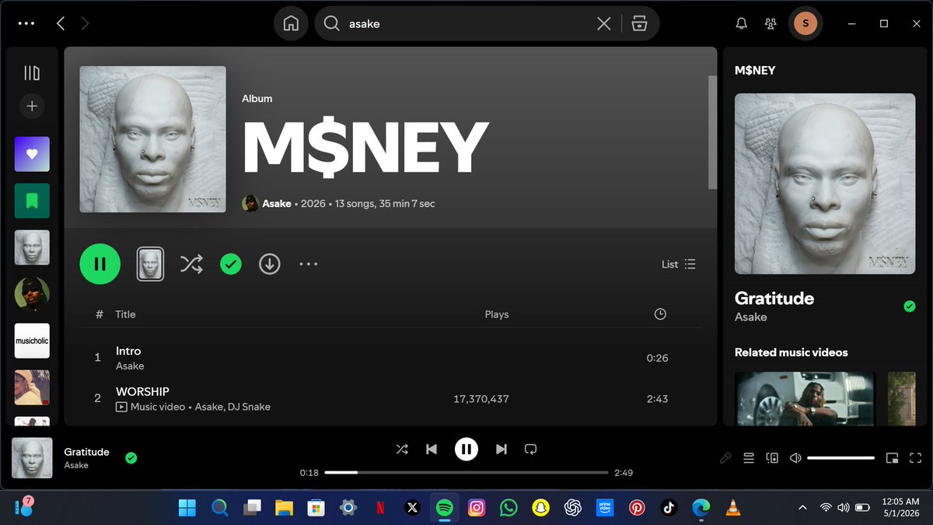Select the Intro track row
The height and width of the screenshot is (525, 933).
tap(390, 358)
